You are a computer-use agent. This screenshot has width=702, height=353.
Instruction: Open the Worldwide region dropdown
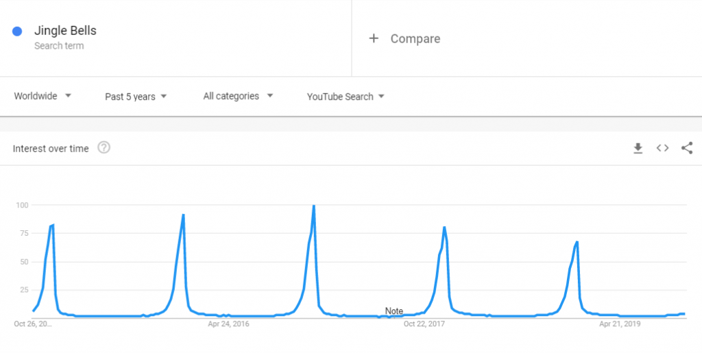click(x=43, y=96)
